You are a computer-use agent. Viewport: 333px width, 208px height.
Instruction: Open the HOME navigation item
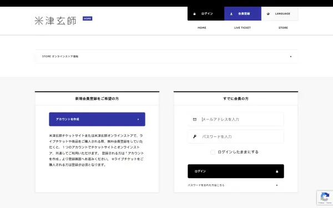[202, 28]
